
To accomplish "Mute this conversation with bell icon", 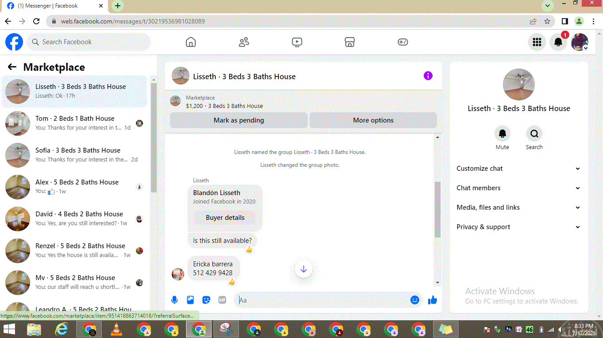I will [x=502, y=134].
